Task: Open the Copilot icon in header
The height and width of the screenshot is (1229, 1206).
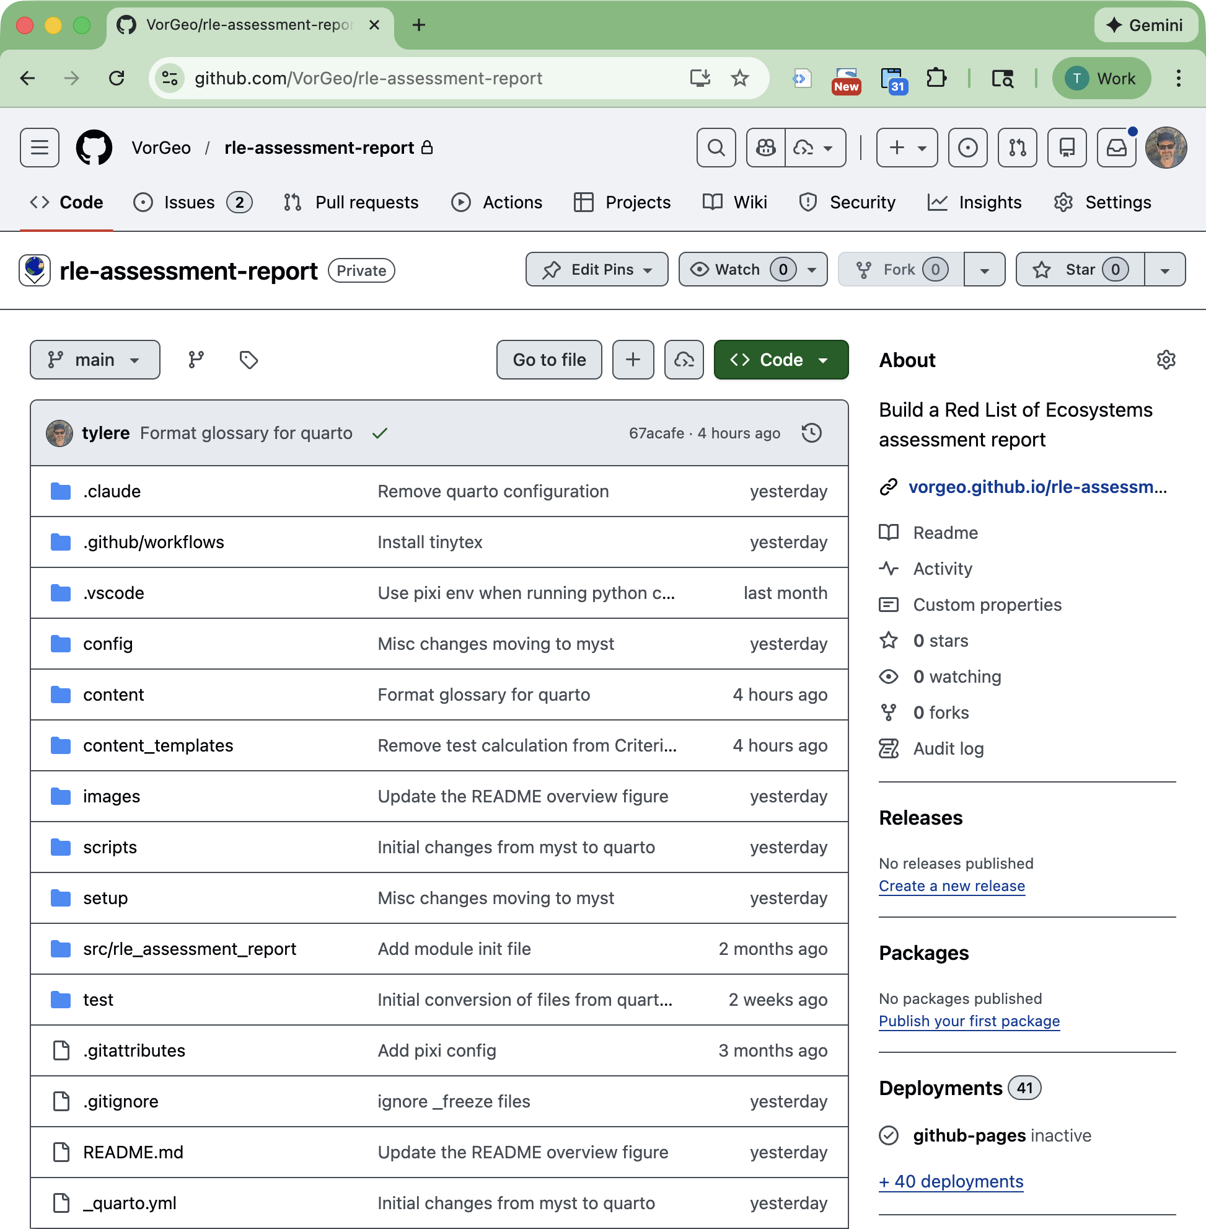Action: 766,148
